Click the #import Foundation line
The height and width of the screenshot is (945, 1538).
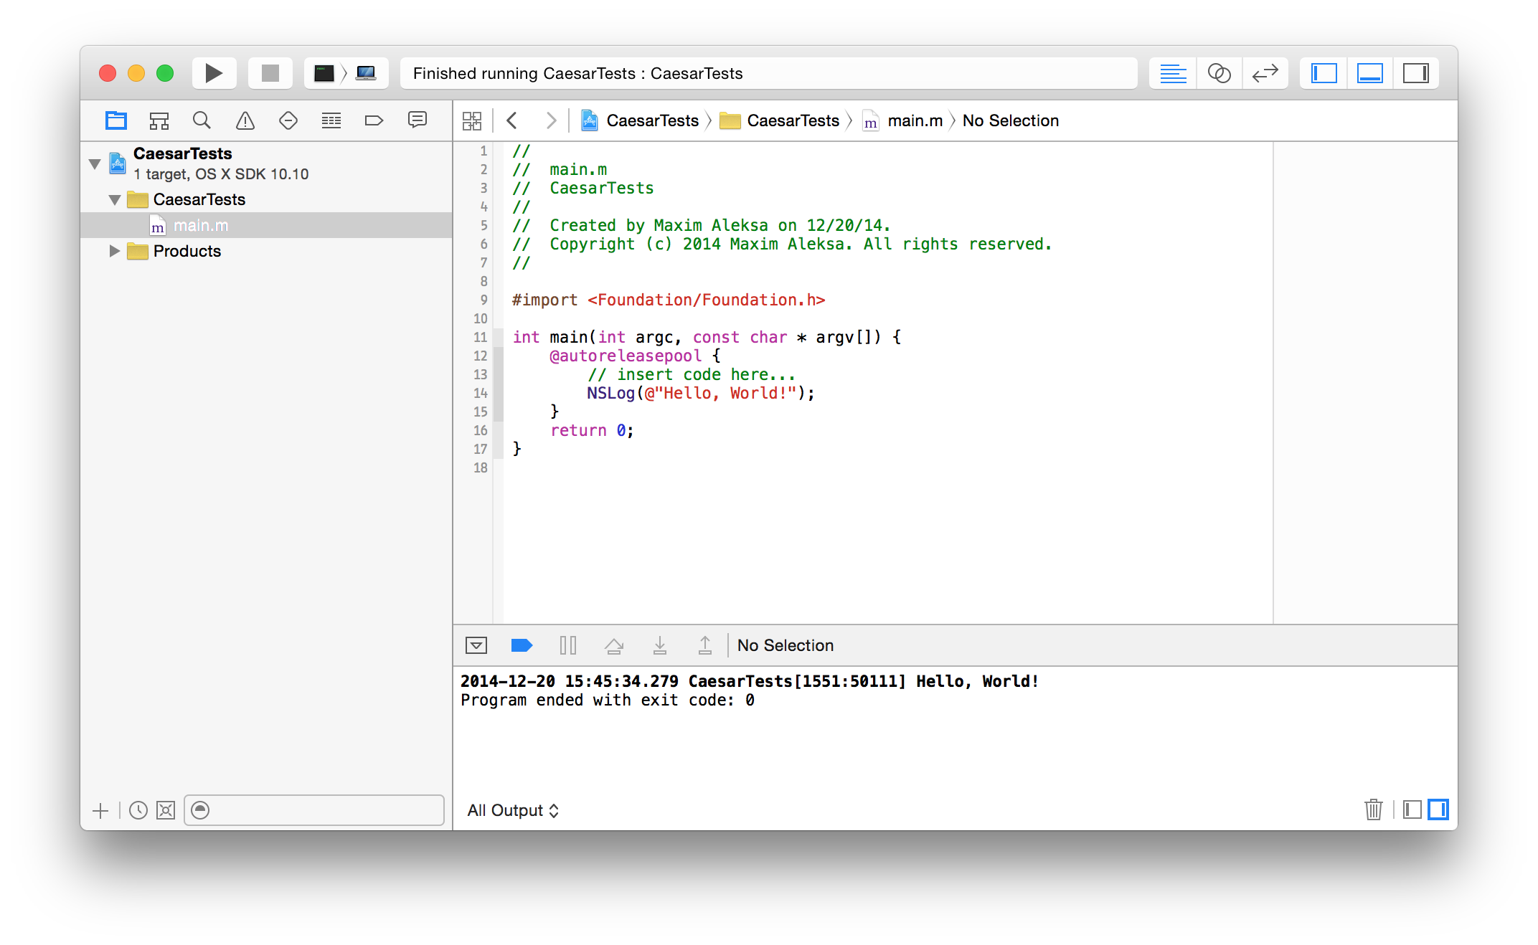[x=669, y=300]
